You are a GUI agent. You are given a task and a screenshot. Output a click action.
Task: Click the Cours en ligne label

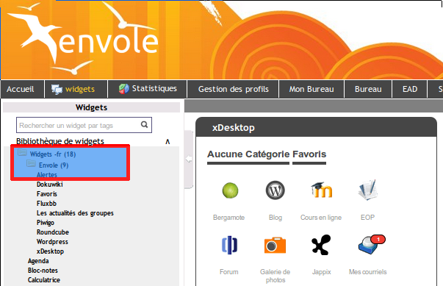point(321,218)
